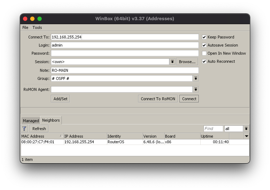Open the Session history dropdown arrow
Image resolution: width=270 pixels, height=190 pixels.
pos(173,62)
